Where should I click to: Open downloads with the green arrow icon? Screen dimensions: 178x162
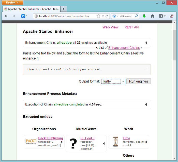(144, 16)
